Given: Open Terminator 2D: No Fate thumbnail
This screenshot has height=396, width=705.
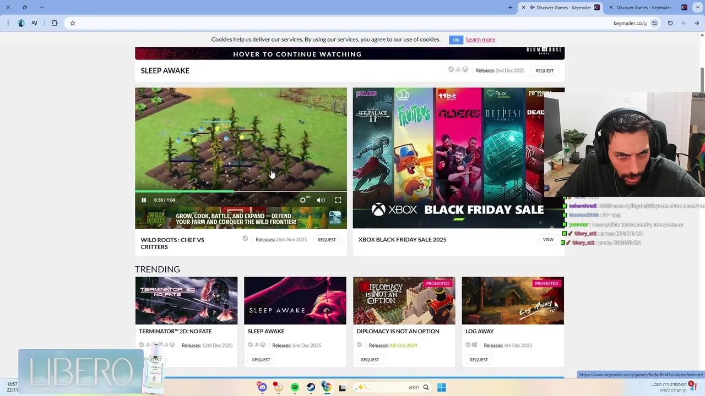Looking at the screenshot, I should coord(186,300).
